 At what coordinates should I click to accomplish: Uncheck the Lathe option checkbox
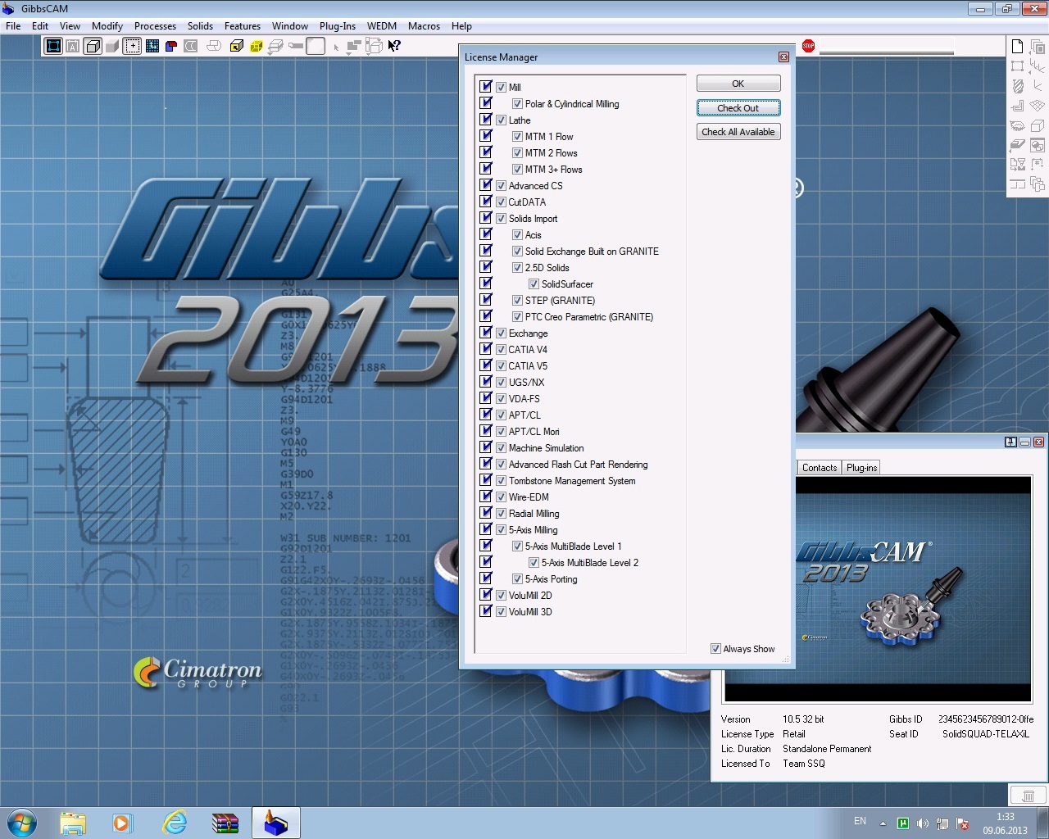[501, 120]
